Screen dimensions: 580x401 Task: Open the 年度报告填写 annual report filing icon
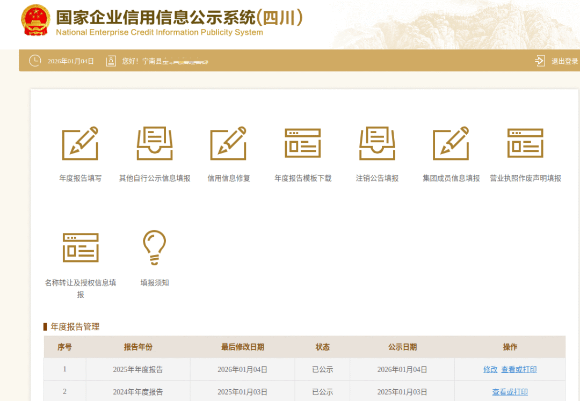[x=81, y=143]
